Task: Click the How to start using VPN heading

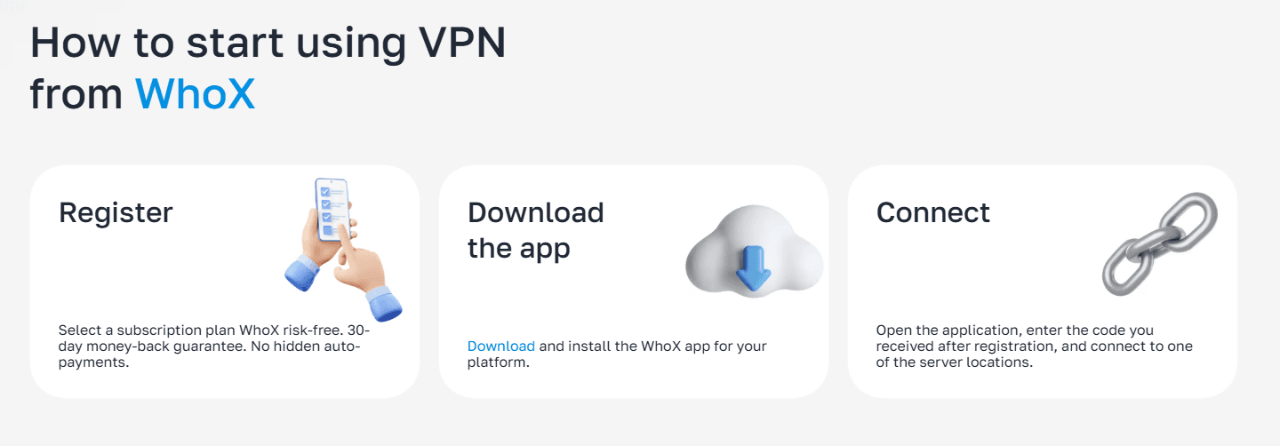Action: [x=268, y=44]
